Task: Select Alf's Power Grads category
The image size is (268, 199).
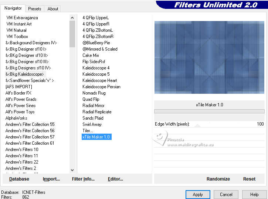Action: pyautogui.click(x=21, y=99)
